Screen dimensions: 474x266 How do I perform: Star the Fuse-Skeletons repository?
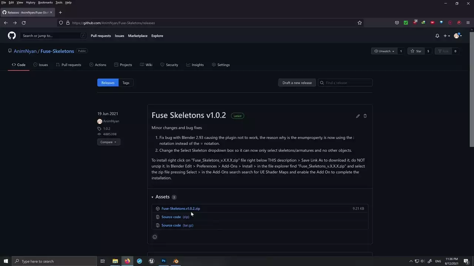[x=415, y=51]
